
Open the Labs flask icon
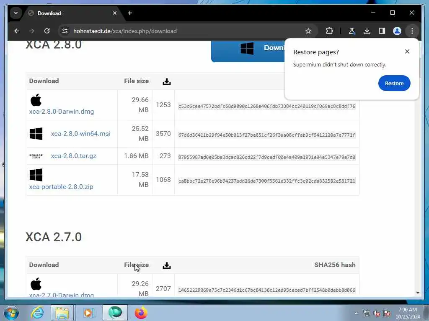tap(352, 31)
